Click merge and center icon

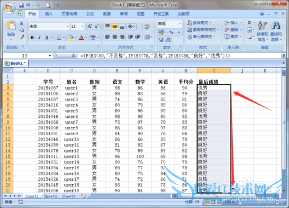(147, 37)
